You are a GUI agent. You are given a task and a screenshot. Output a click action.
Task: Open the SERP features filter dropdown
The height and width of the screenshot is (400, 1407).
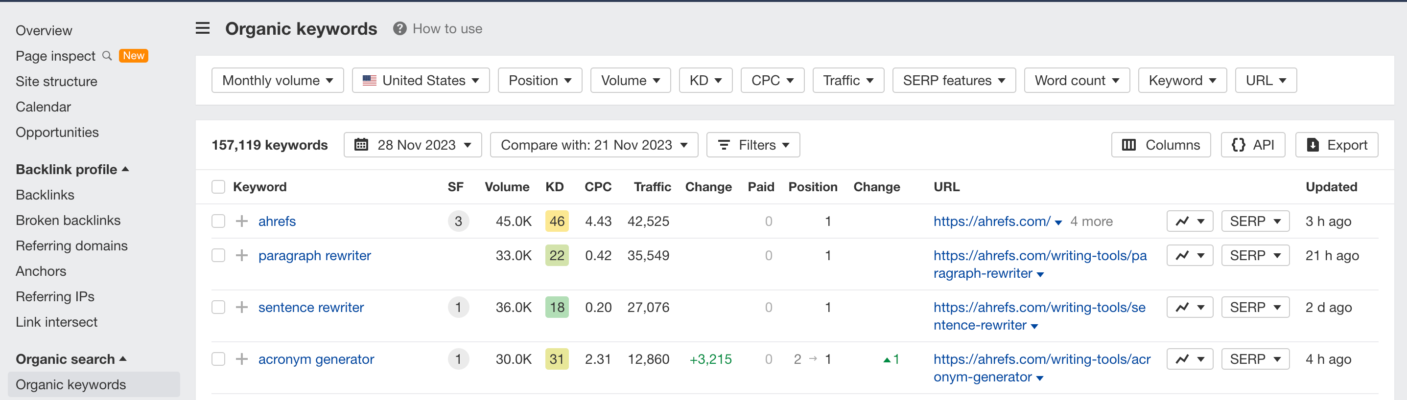pos(954,80)
